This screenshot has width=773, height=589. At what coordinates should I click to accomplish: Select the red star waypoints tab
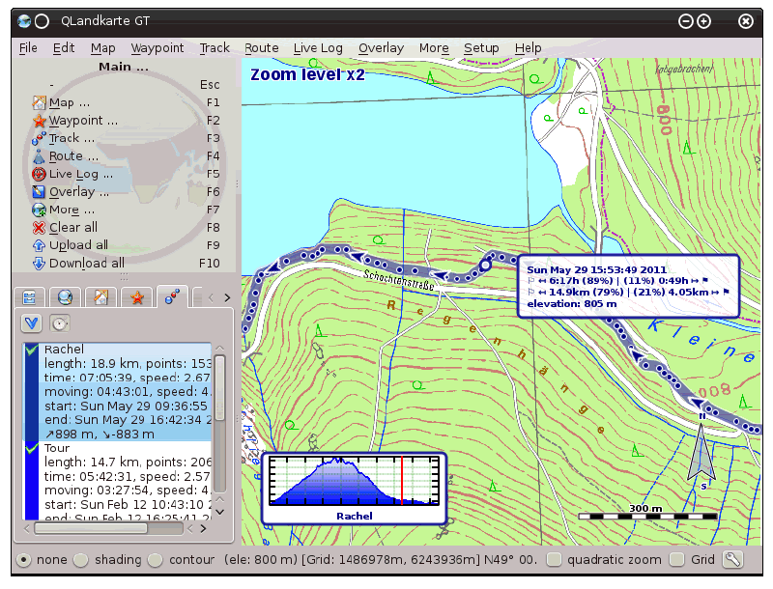coord(137,296)
